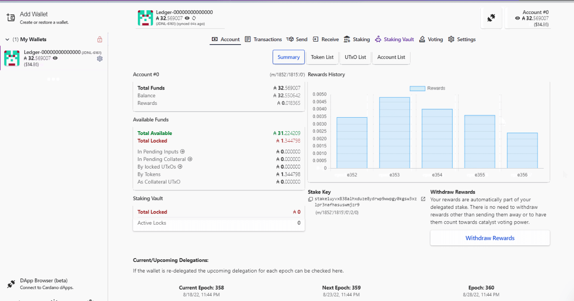Click the red lock icon beside My Wallets
This screenshot has height=301, width=574.
[x=100, y=39]
